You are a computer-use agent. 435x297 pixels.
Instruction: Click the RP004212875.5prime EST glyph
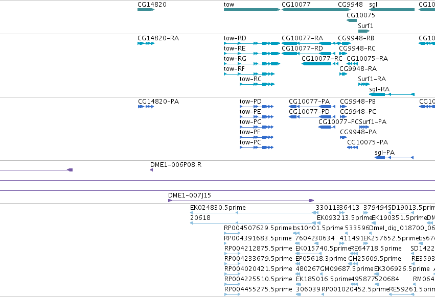coord(232,254)
